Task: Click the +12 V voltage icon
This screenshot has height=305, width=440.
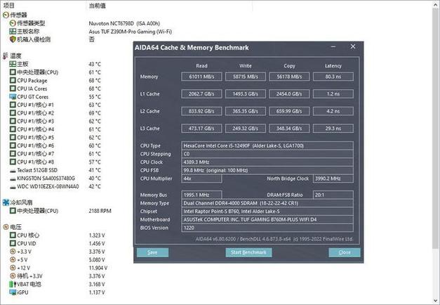Action: coord(13,268)
